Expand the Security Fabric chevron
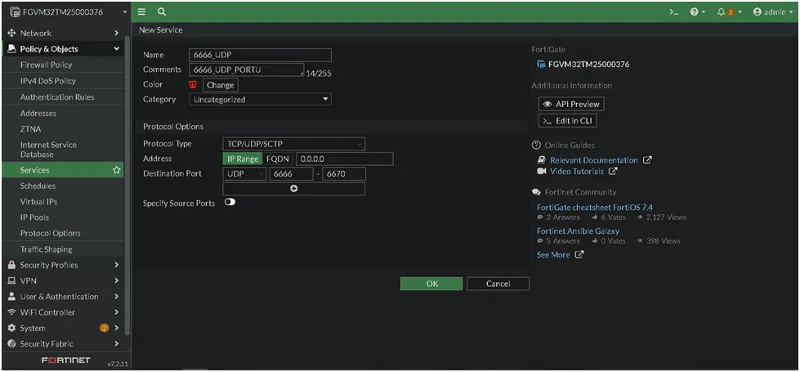The height and width of the screenshot is (372, 800). [116, 344]
